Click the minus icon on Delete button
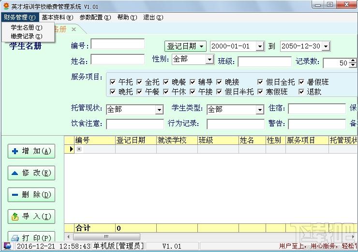Image resolution: width=358 pixels, height=252 pixels. click(x=15, y=195)
